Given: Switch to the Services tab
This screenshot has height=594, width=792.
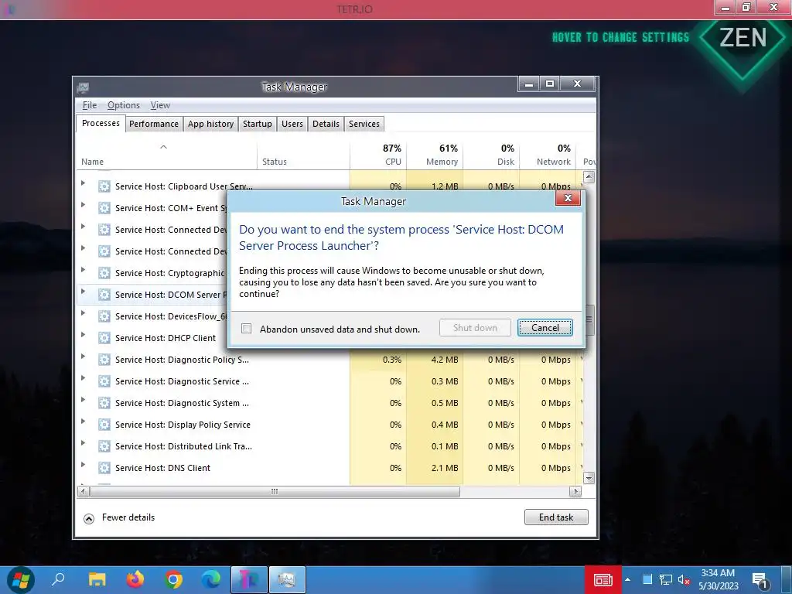Looking at the screenshot, I should coord(364,124).
